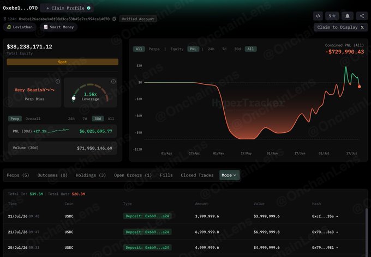Click the Value column header
The height and width of the screenshot is (257, 371).
point(259,204)
